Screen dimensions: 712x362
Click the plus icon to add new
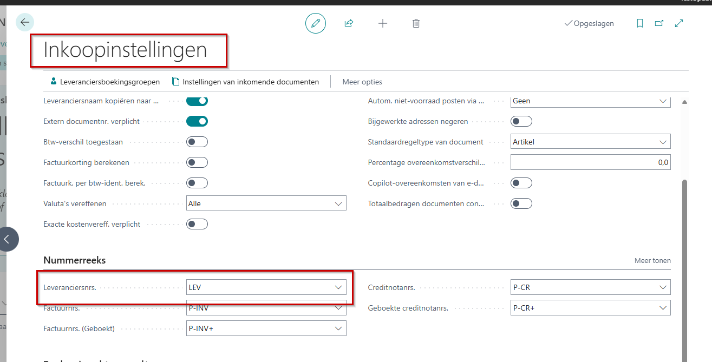[383, 23]
